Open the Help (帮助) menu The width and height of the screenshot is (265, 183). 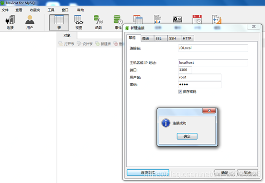[80, 10]
